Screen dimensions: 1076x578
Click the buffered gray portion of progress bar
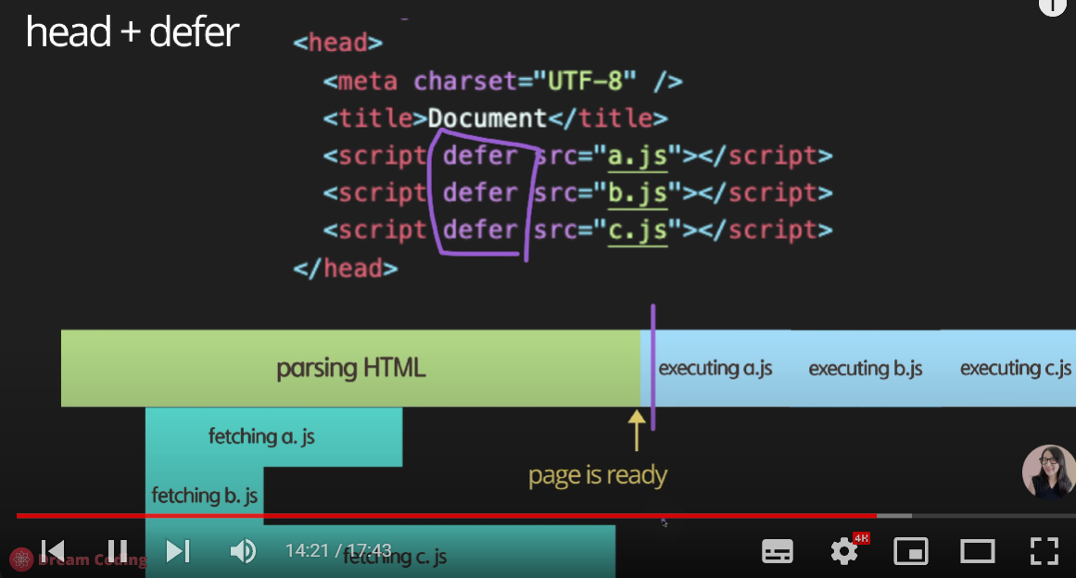894,516
